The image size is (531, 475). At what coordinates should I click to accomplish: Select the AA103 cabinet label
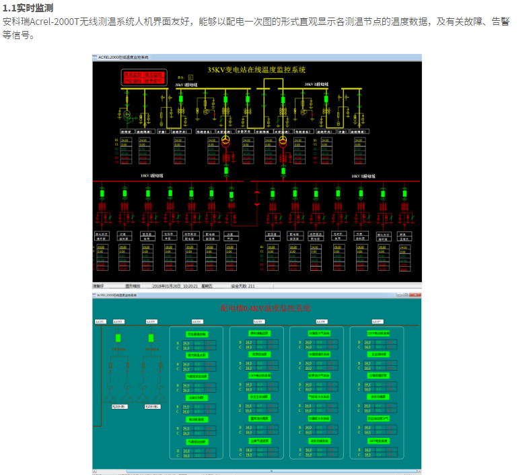click(x=151, y=321)
